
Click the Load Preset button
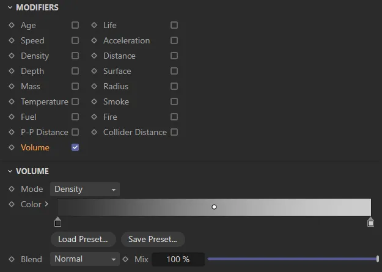coord(83,239)
